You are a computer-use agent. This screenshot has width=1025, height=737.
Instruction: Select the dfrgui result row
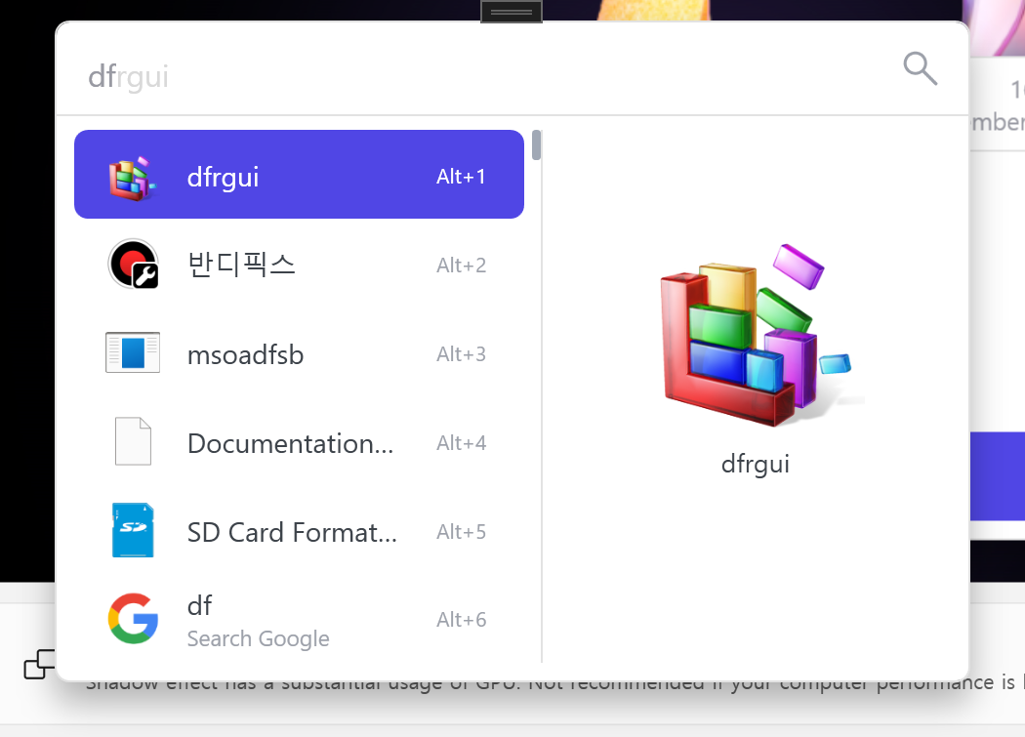tap(299, 175)
